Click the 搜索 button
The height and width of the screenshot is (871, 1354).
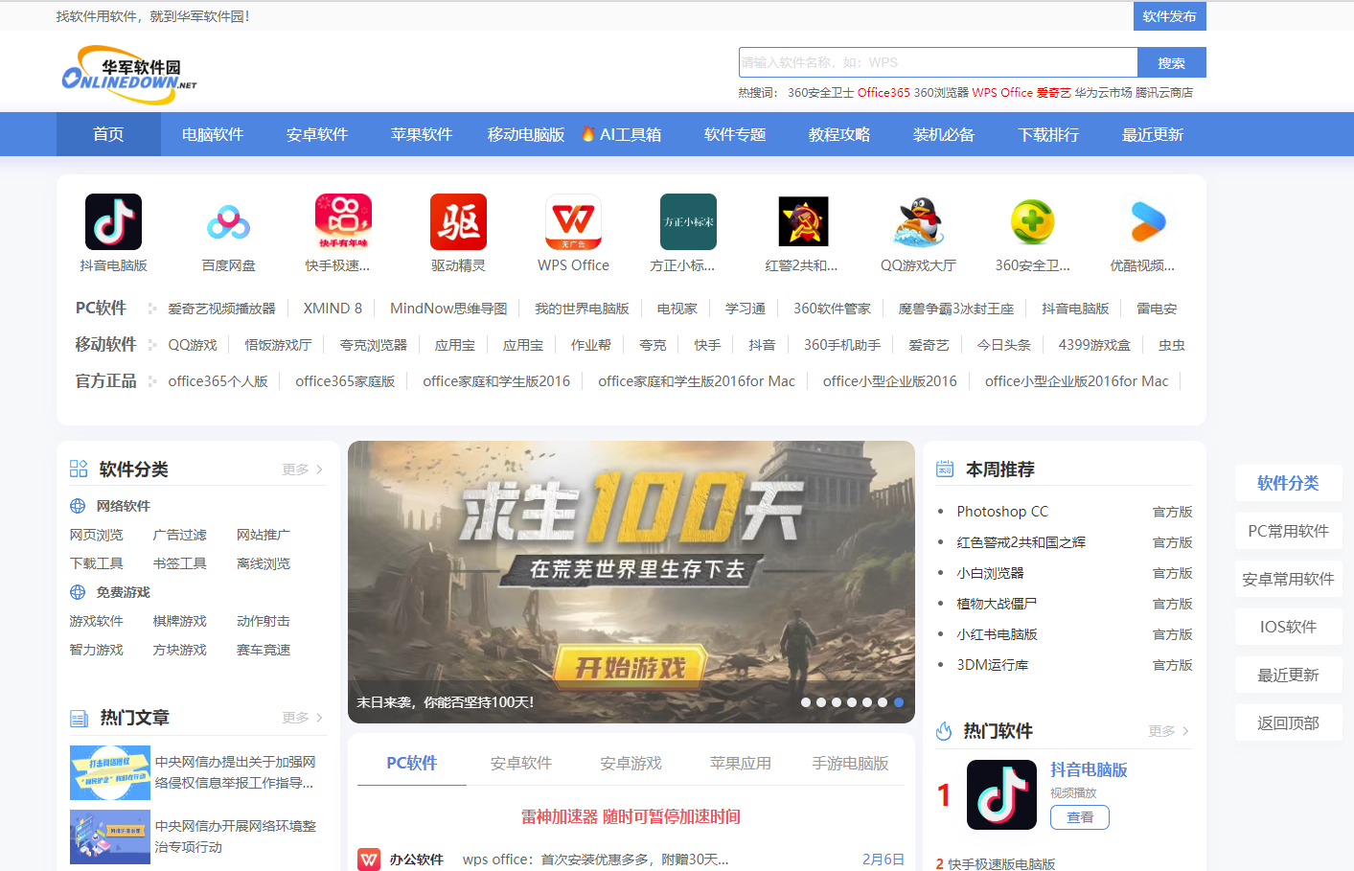pyautogui.click(x=1171, y=62)
